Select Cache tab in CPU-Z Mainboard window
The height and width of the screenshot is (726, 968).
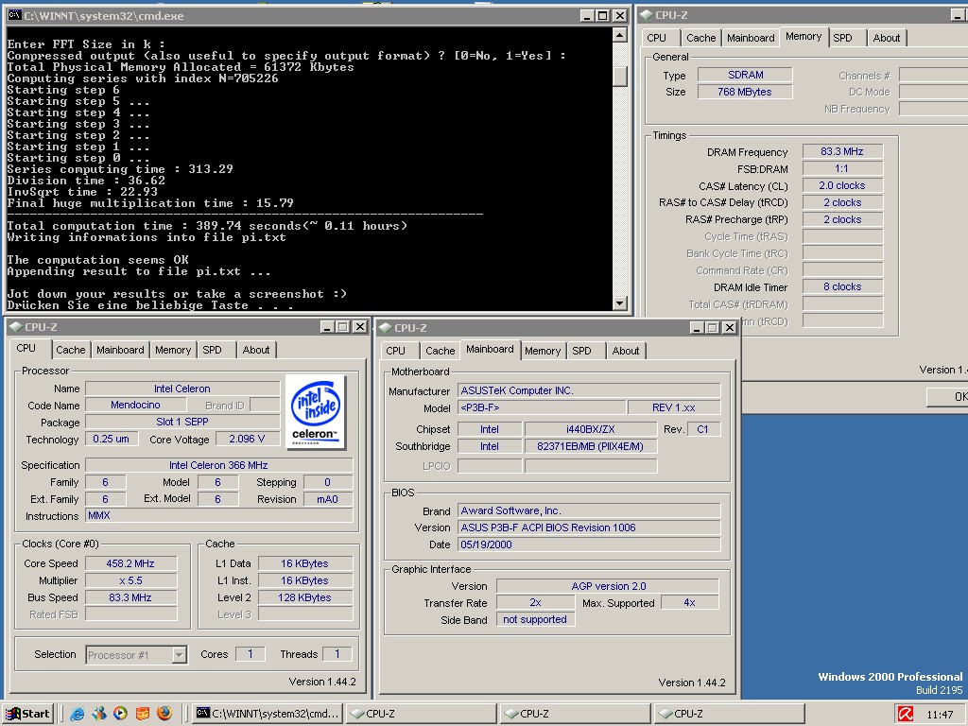(441, 351)
